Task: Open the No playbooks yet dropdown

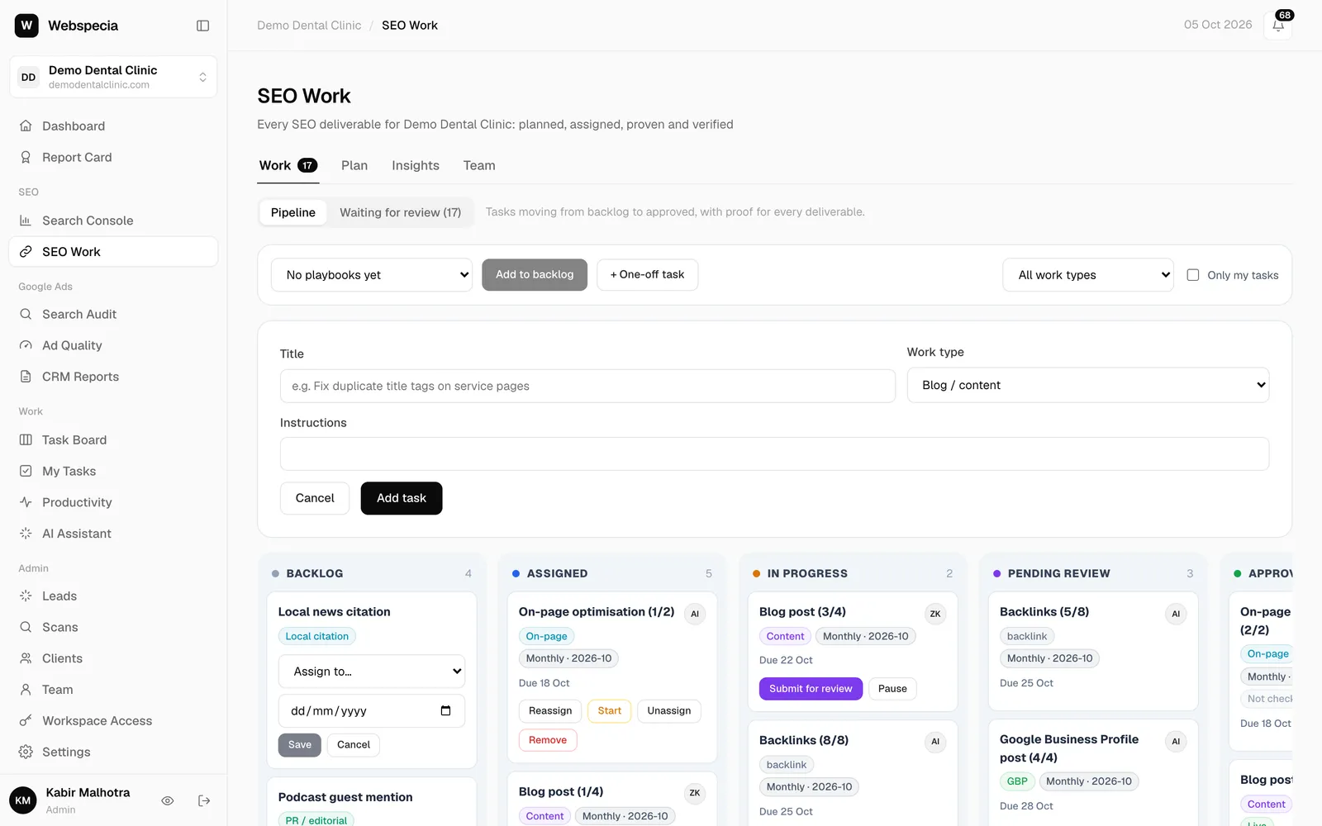Action: point(372,275)
